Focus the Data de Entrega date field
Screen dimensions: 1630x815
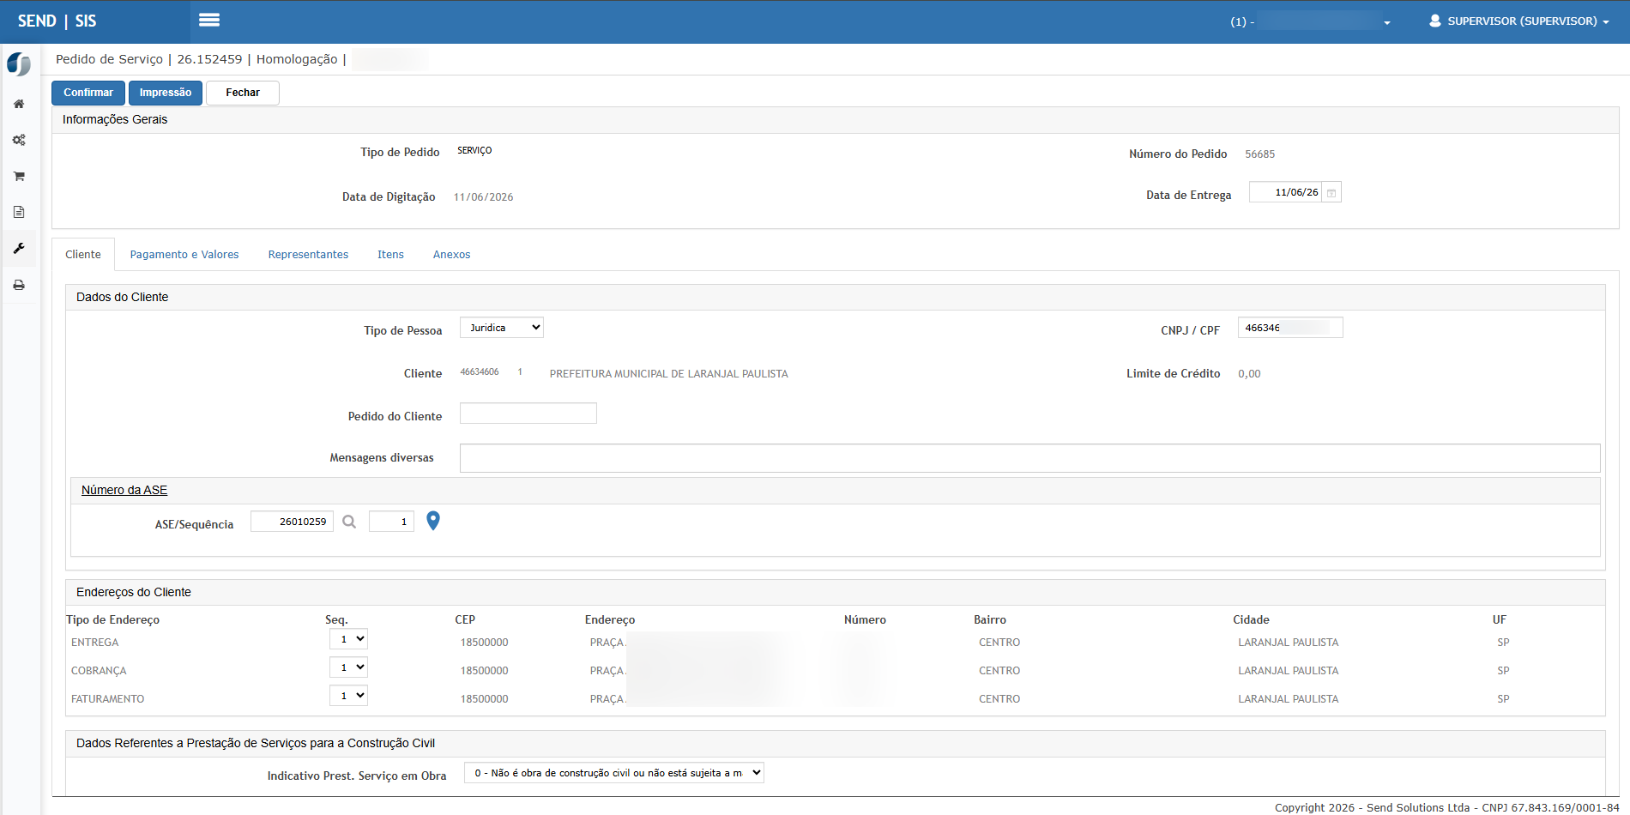[1286, 192]
